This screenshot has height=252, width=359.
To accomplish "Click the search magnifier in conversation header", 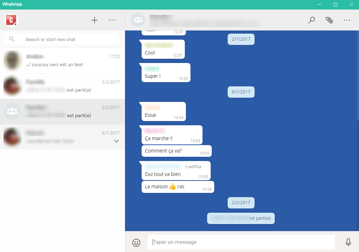I will 312,20.
